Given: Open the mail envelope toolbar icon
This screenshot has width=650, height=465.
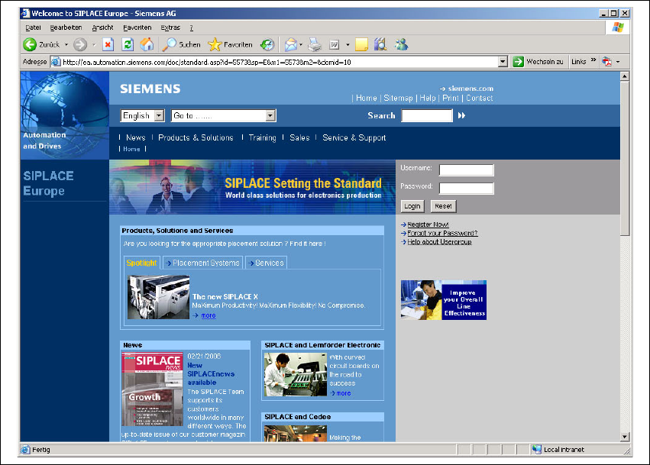Looking at the screenshot, I should (291, 44).
